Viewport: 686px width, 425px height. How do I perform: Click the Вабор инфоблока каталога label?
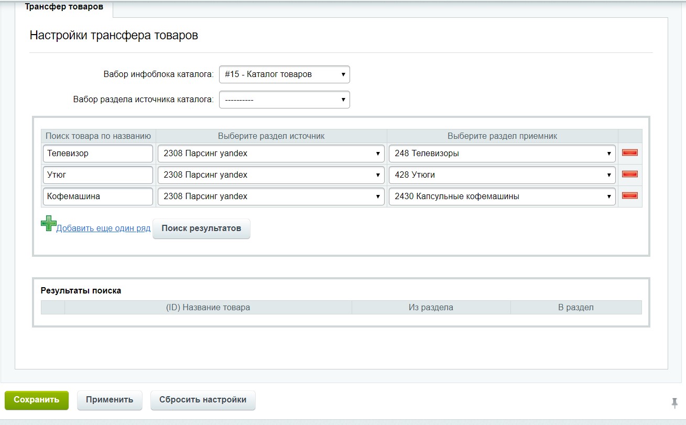point(159,74)
